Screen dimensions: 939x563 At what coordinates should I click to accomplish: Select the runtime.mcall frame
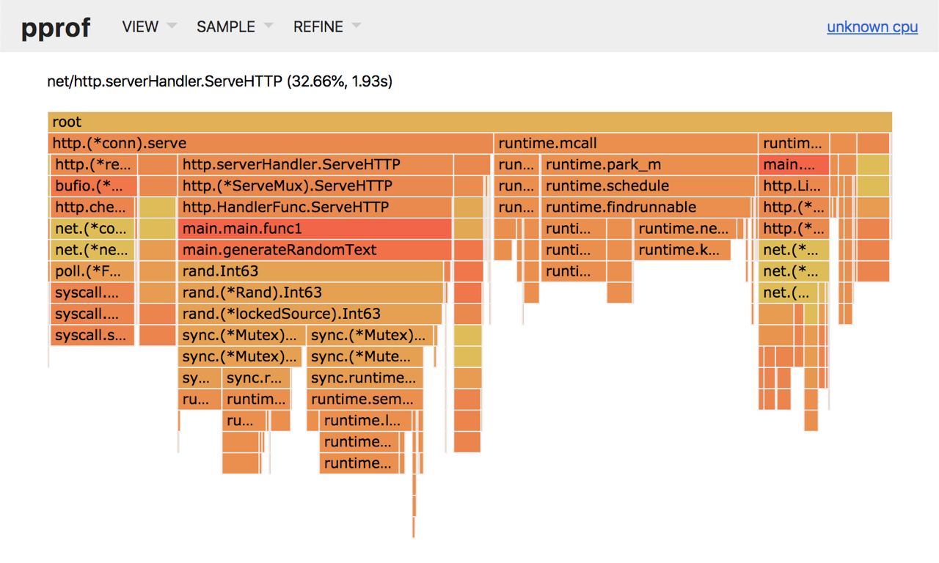(626, 143)
